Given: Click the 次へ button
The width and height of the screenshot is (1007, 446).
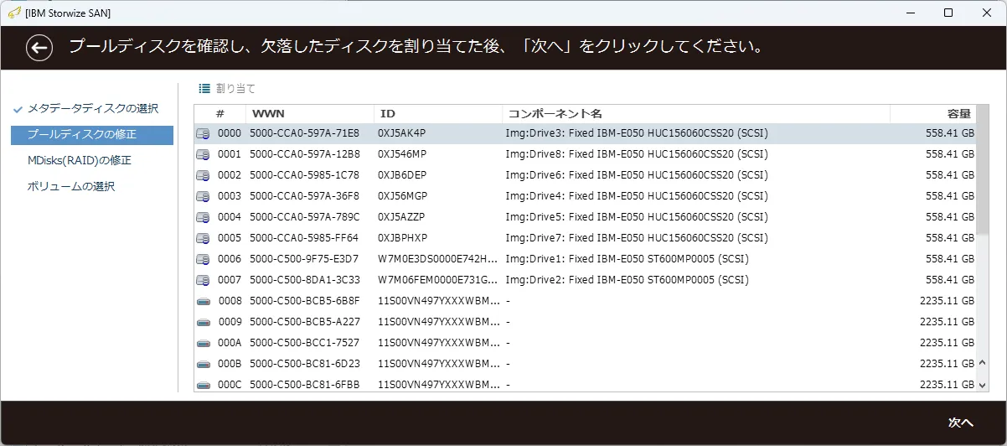Looking at the screenshot, I should pos(960,423).
